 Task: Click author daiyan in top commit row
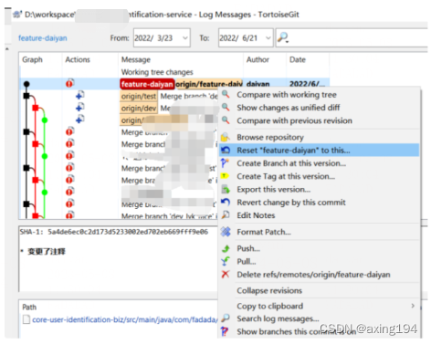coord(258,84)
